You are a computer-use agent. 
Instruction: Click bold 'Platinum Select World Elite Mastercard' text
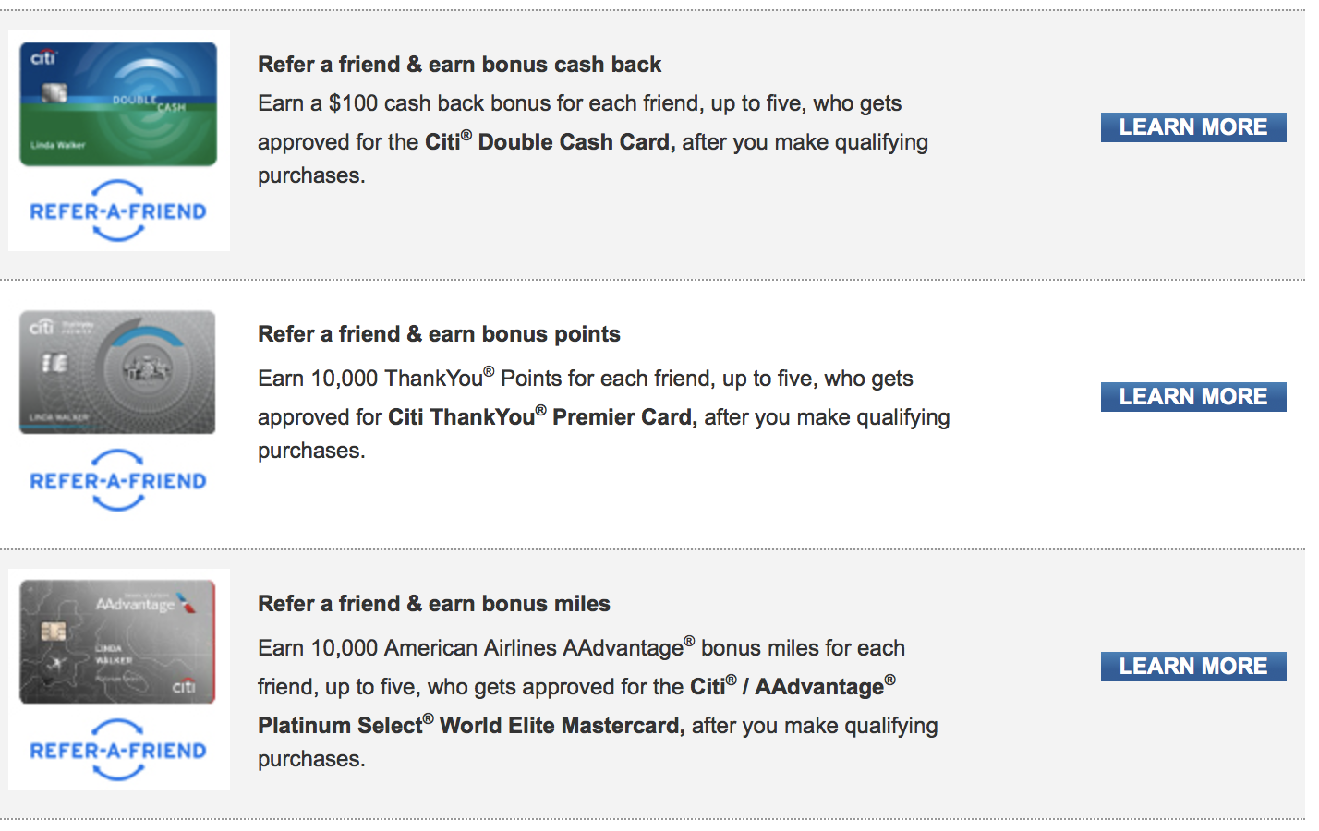point(471,725)
